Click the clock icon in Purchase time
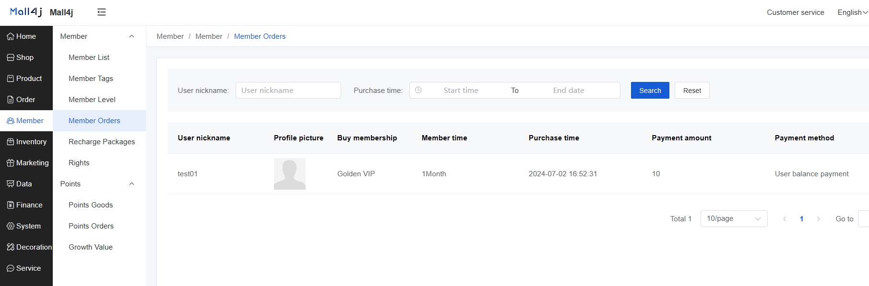Image resolution: width=869 pixels, height=286 pixels. coord(418,90)
